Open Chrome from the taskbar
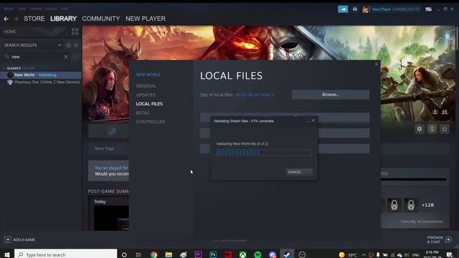 [x=153, y=255]
